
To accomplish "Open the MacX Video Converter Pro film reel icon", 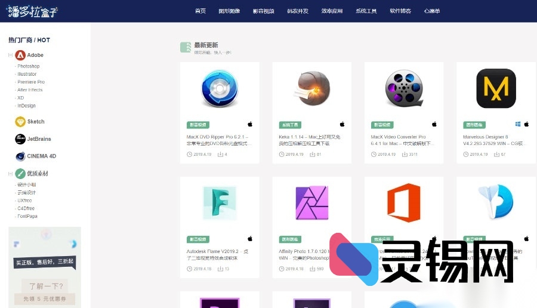I will tap(404, 88).
